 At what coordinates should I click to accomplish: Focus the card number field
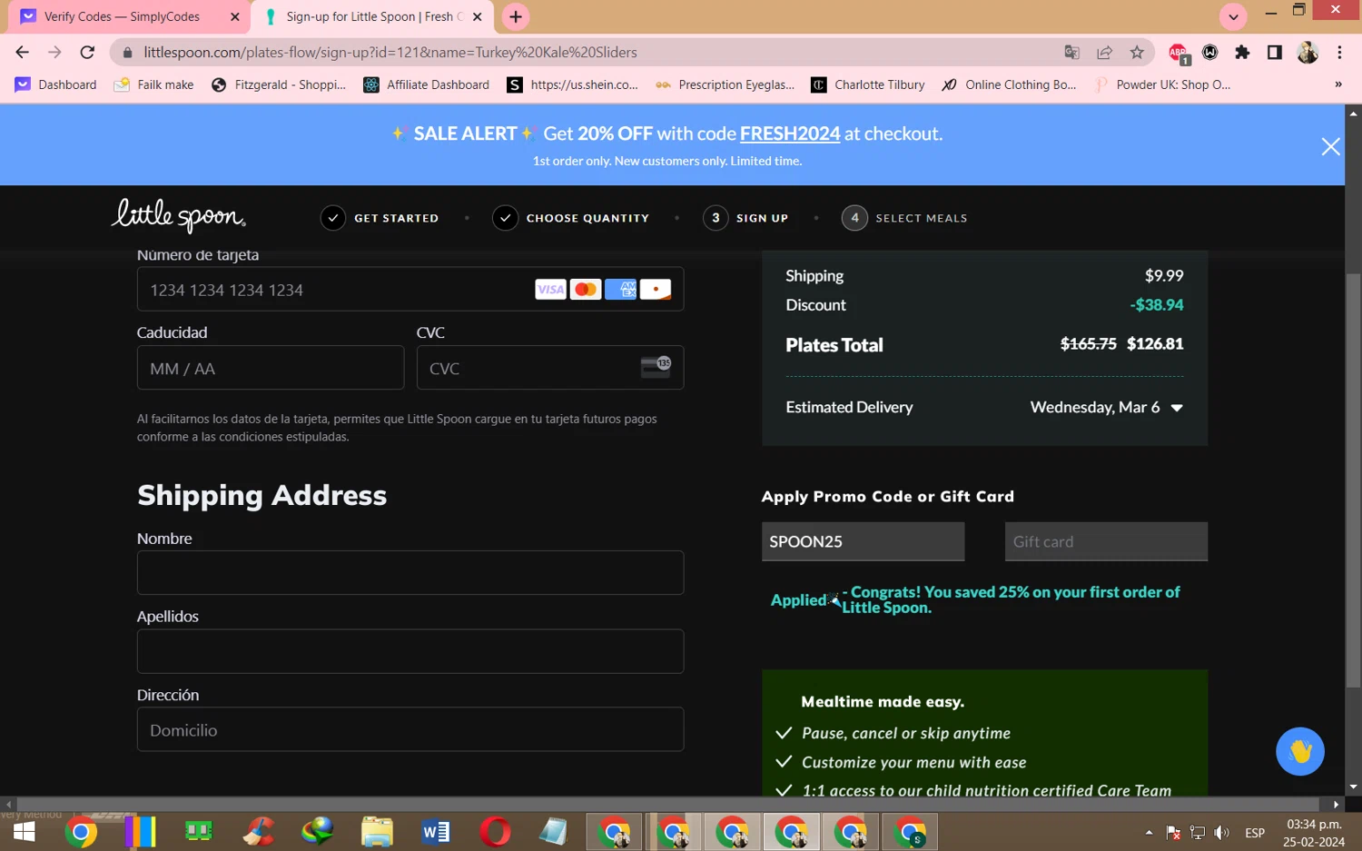pos(410,290)
